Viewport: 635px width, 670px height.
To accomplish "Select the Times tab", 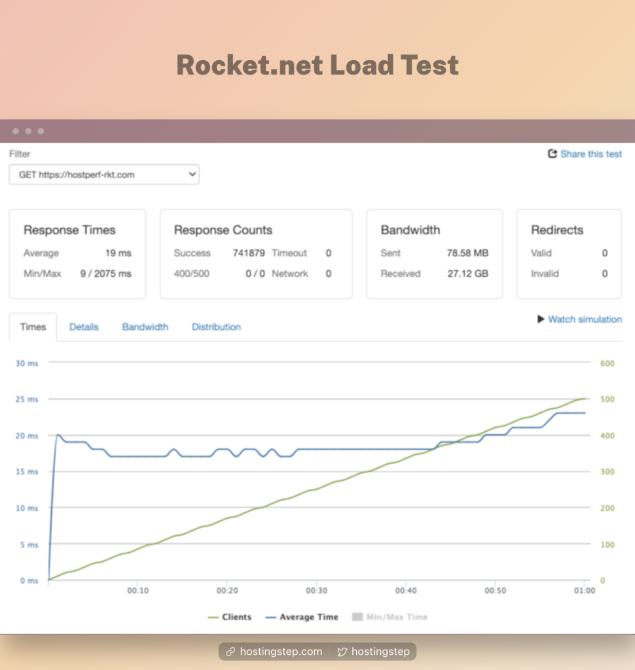I will pyautogui.click(x=33, y=327).
